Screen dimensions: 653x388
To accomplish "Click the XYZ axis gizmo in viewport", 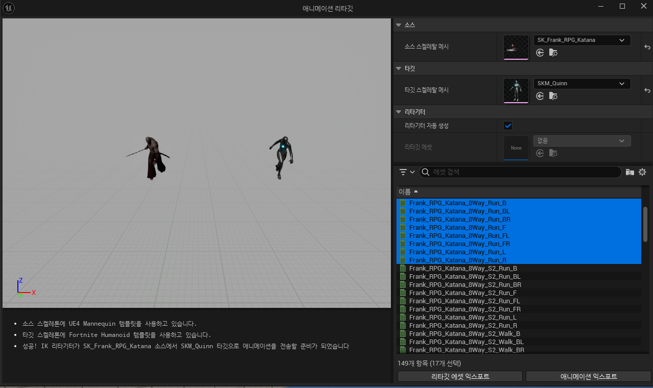I will coord(26,288).
